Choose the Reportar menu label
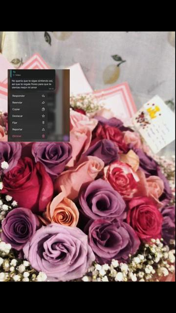176x313 pixels. 17,129
